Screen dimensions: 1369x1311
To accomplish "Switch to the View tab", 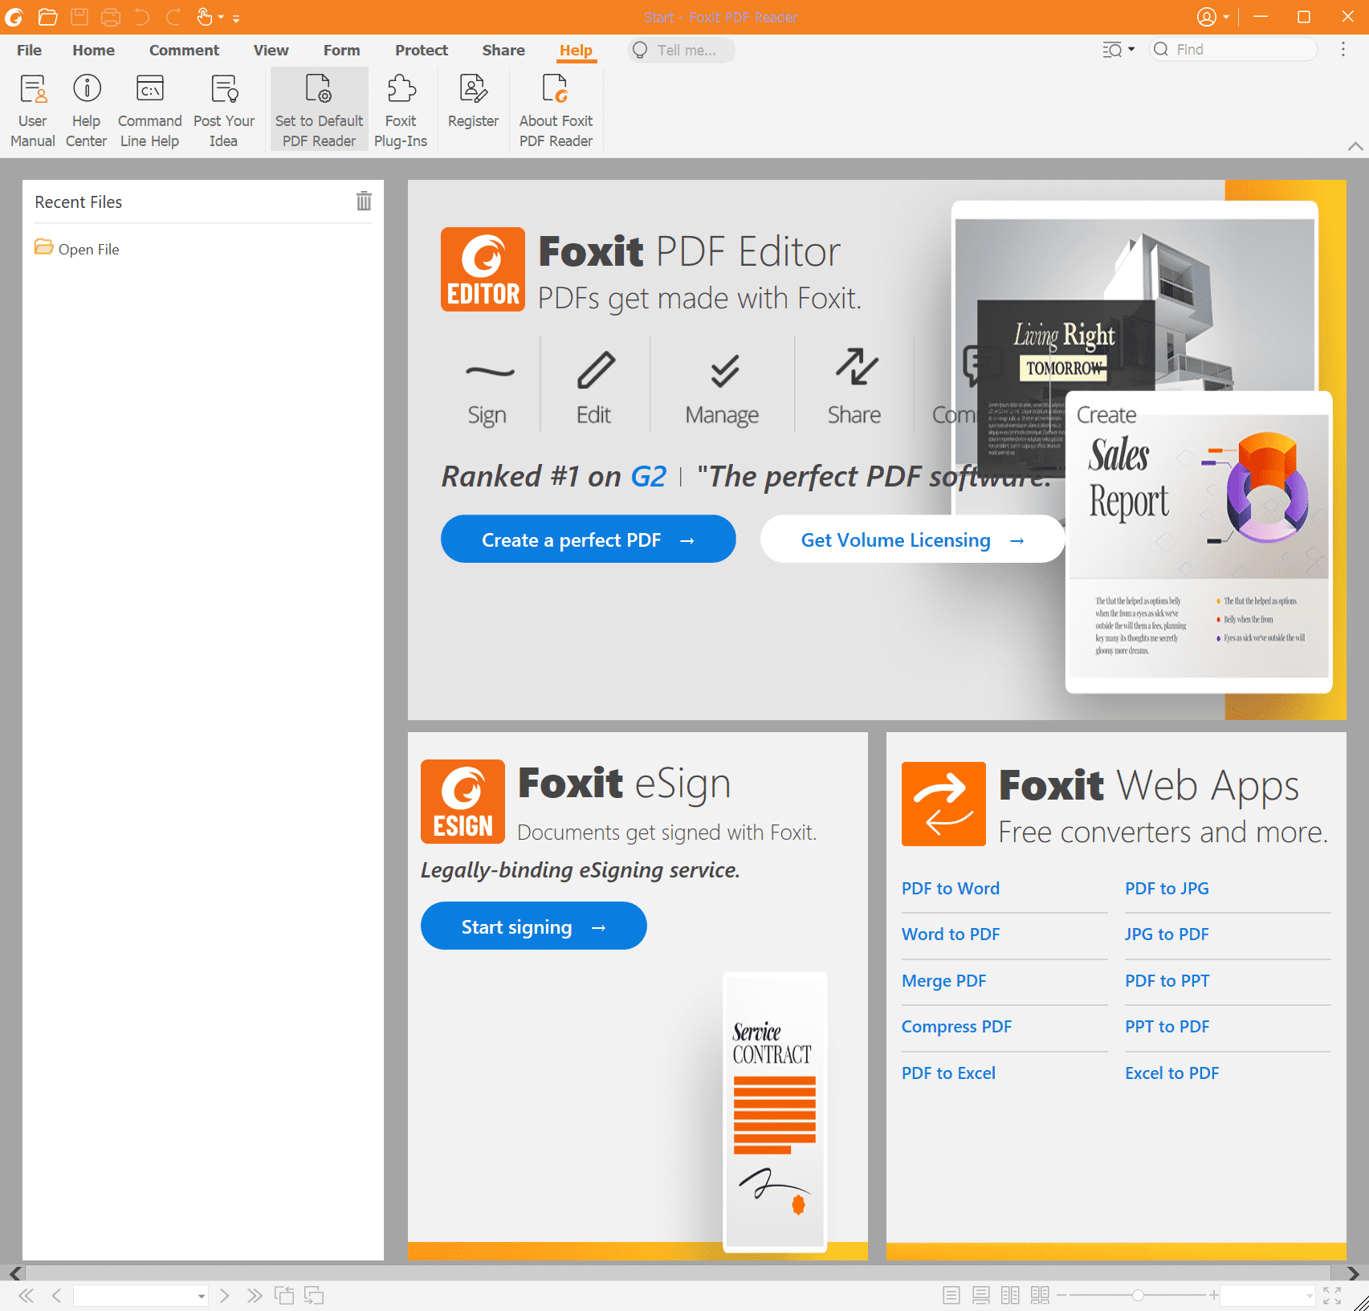I will coord(271,50).
